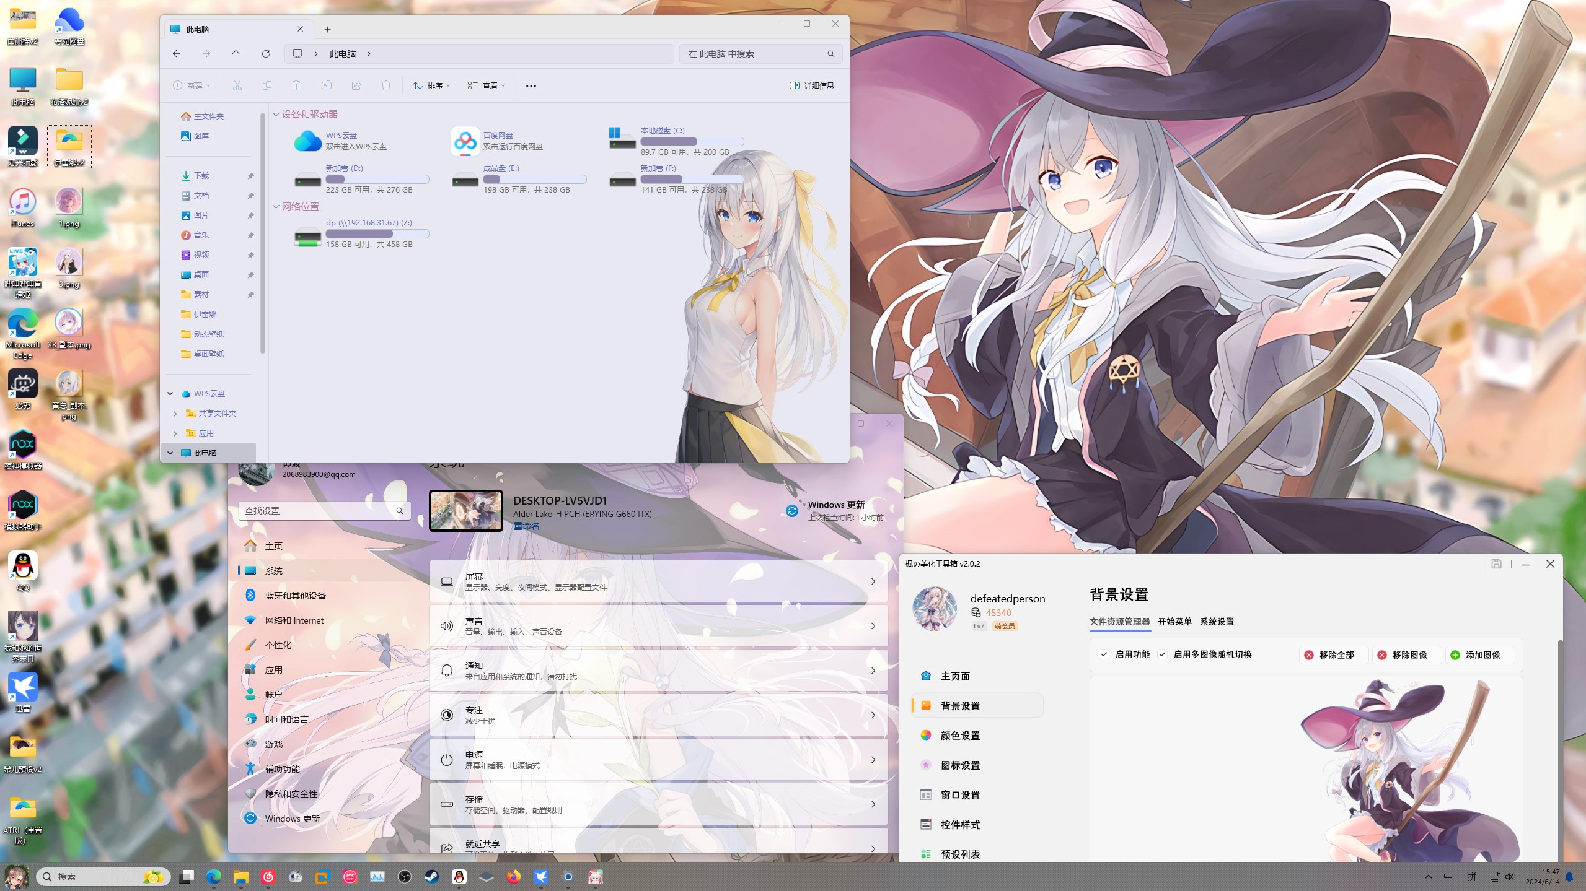Click the 添加图像 button

pyautogui.click(x=1480, y=655)
